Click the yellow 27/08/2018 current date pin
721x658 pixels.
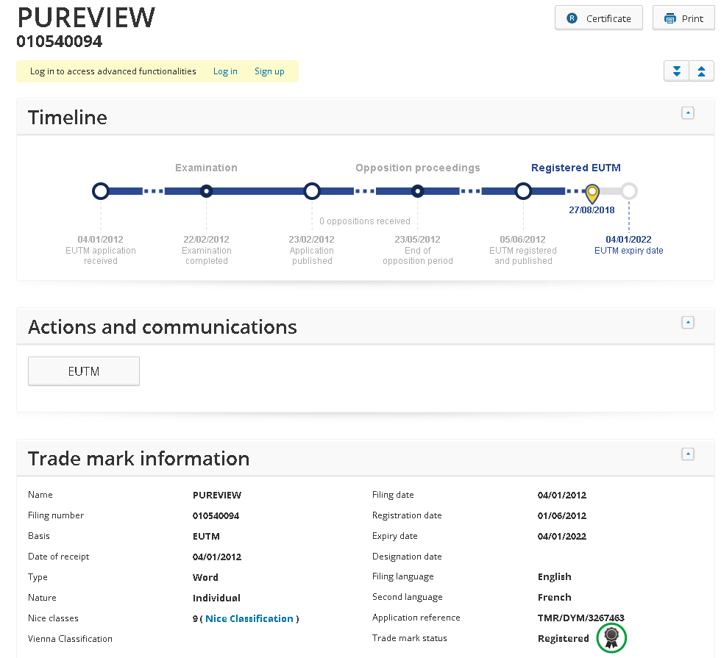(x=592, y=193)
